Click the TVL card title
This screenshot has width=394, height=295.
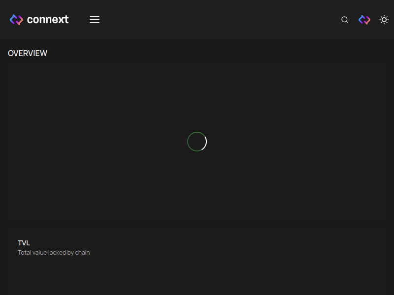[x=24, y=243]
